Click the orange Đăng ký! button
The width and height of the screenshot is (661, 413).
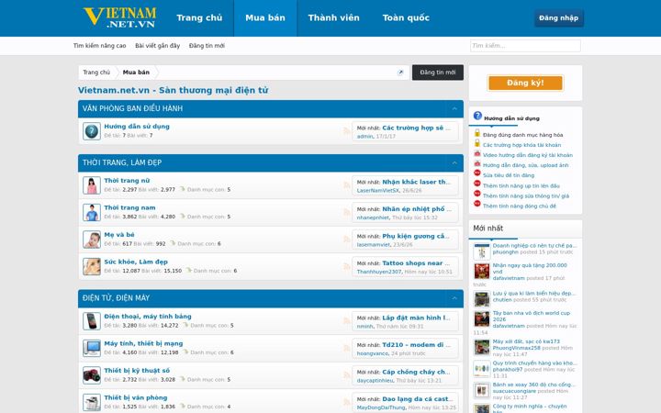pos(525,83)
